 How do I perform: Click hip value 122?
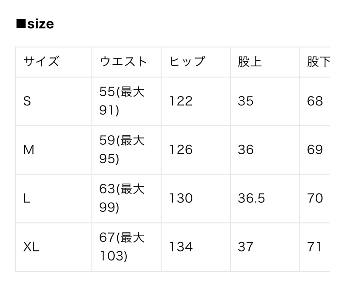[181, 101]
